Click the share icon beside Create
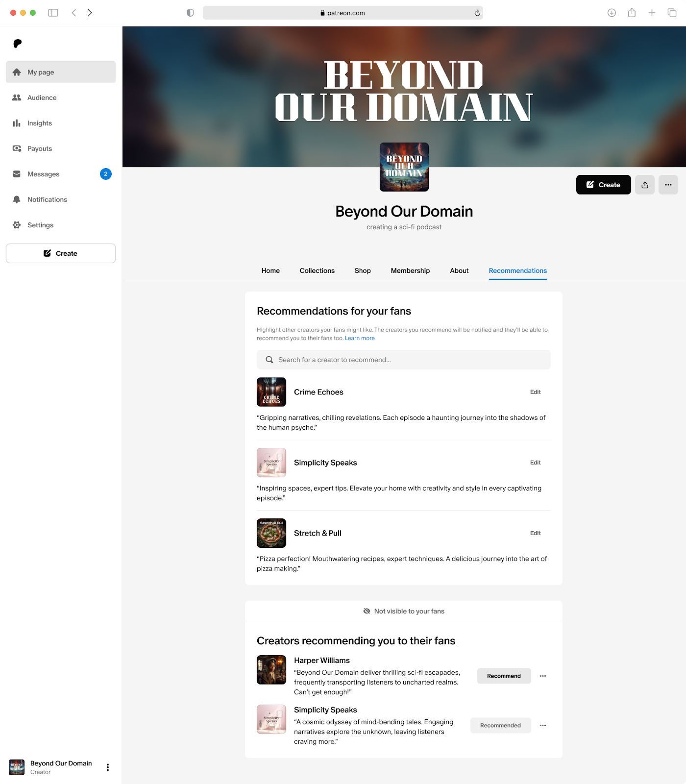The height and width of the screenshot is (784, 686). (x=644, y=185)
